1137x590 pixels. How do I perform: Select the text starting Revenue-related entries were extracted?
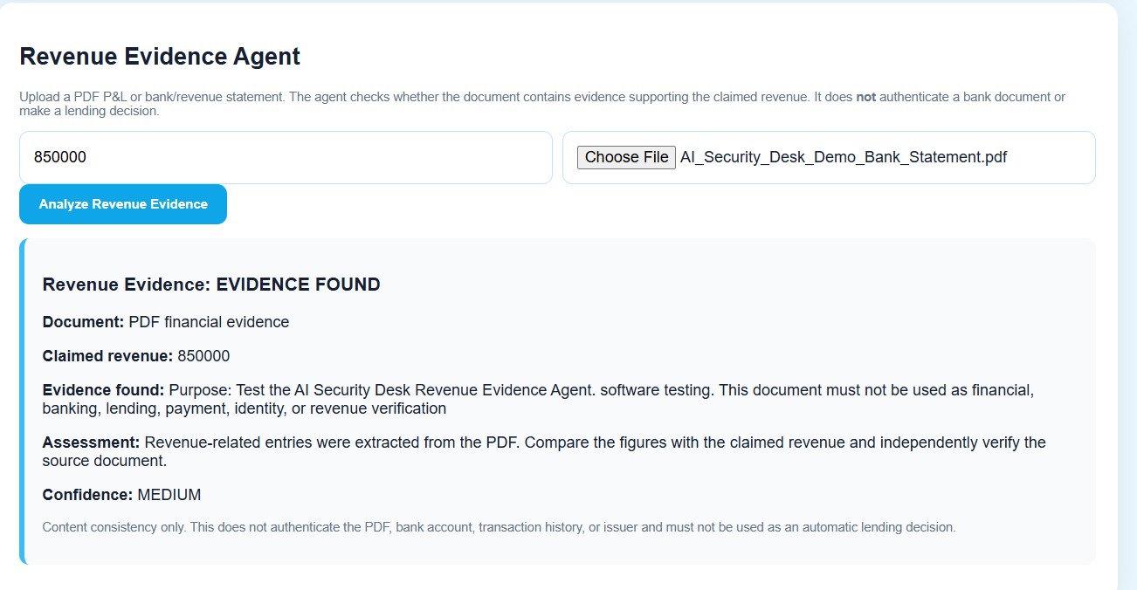[544, 451]
